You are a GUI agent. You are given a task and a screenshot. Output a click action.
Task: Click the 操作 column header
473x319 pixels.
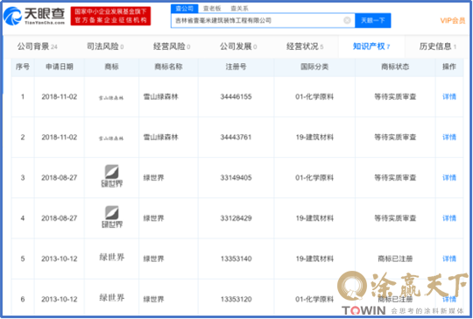pos(448,67)
